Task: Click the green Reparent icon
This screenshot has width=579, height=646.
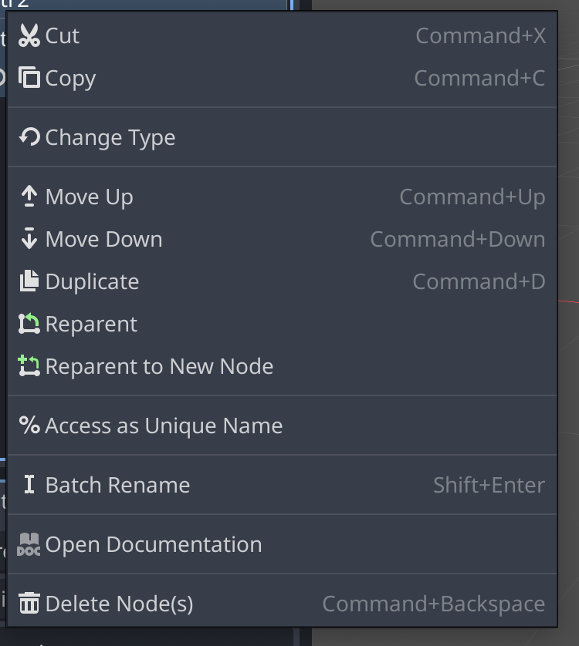Action: pos(29,324)
